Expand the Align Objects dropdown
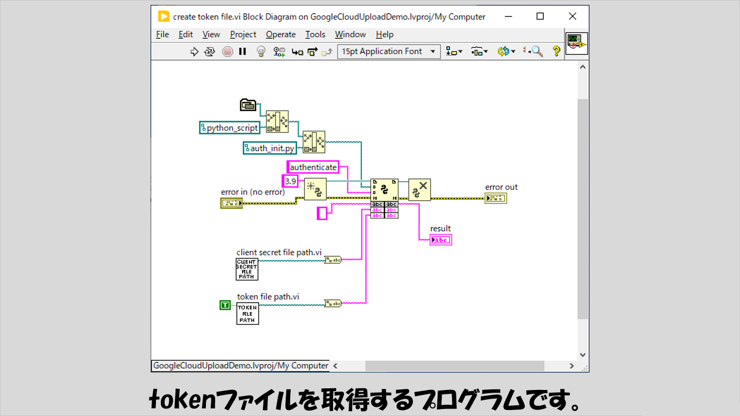Viewport: 740px width, 416px height. [454, 52]
